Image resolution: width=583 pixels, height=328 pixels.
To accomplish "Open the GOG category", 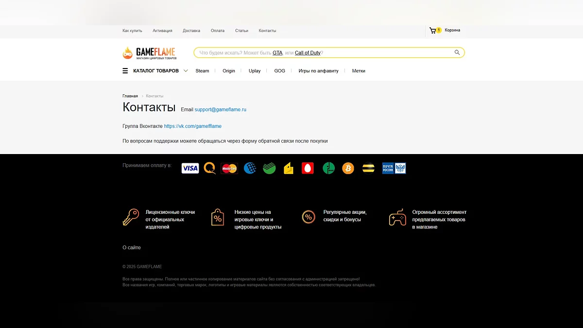I will tap(280, 71).
